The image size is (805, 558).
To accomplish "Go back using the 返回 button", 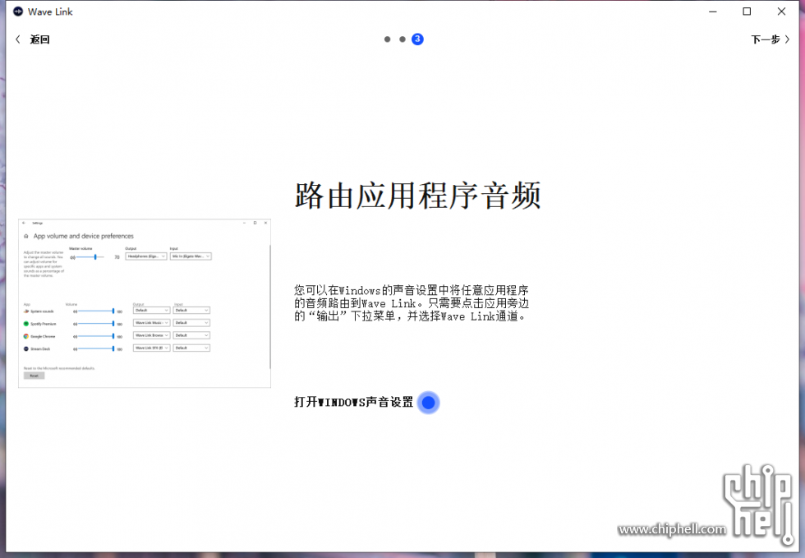I will click(x=32, y=39).
